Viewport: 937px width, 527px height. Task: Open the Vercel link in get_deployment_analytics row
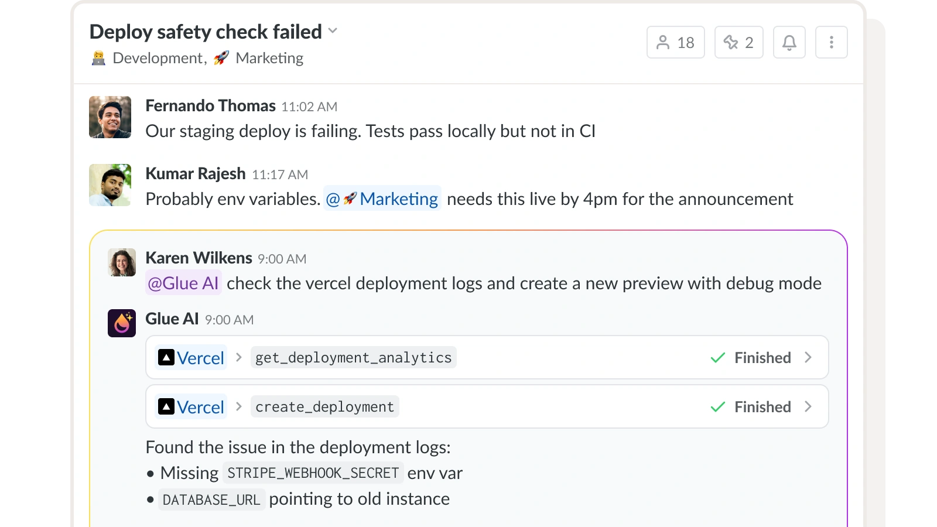[191, 358]
